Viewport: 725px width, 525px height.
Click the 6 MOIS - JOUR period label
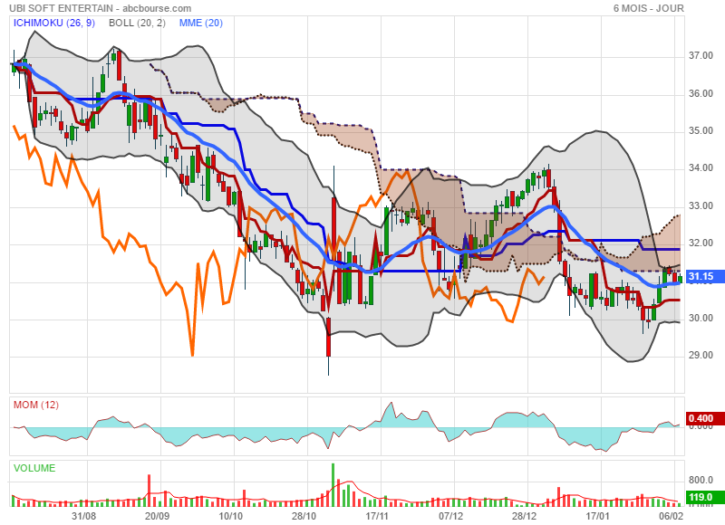point(648,8)
